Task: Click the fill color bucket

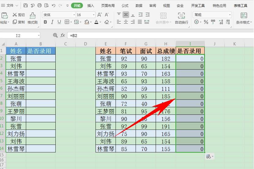Action: pyautogui.click(x=87, y=22)
